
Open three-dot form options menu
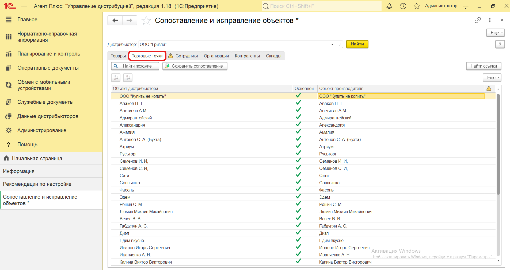coord(490,20)
